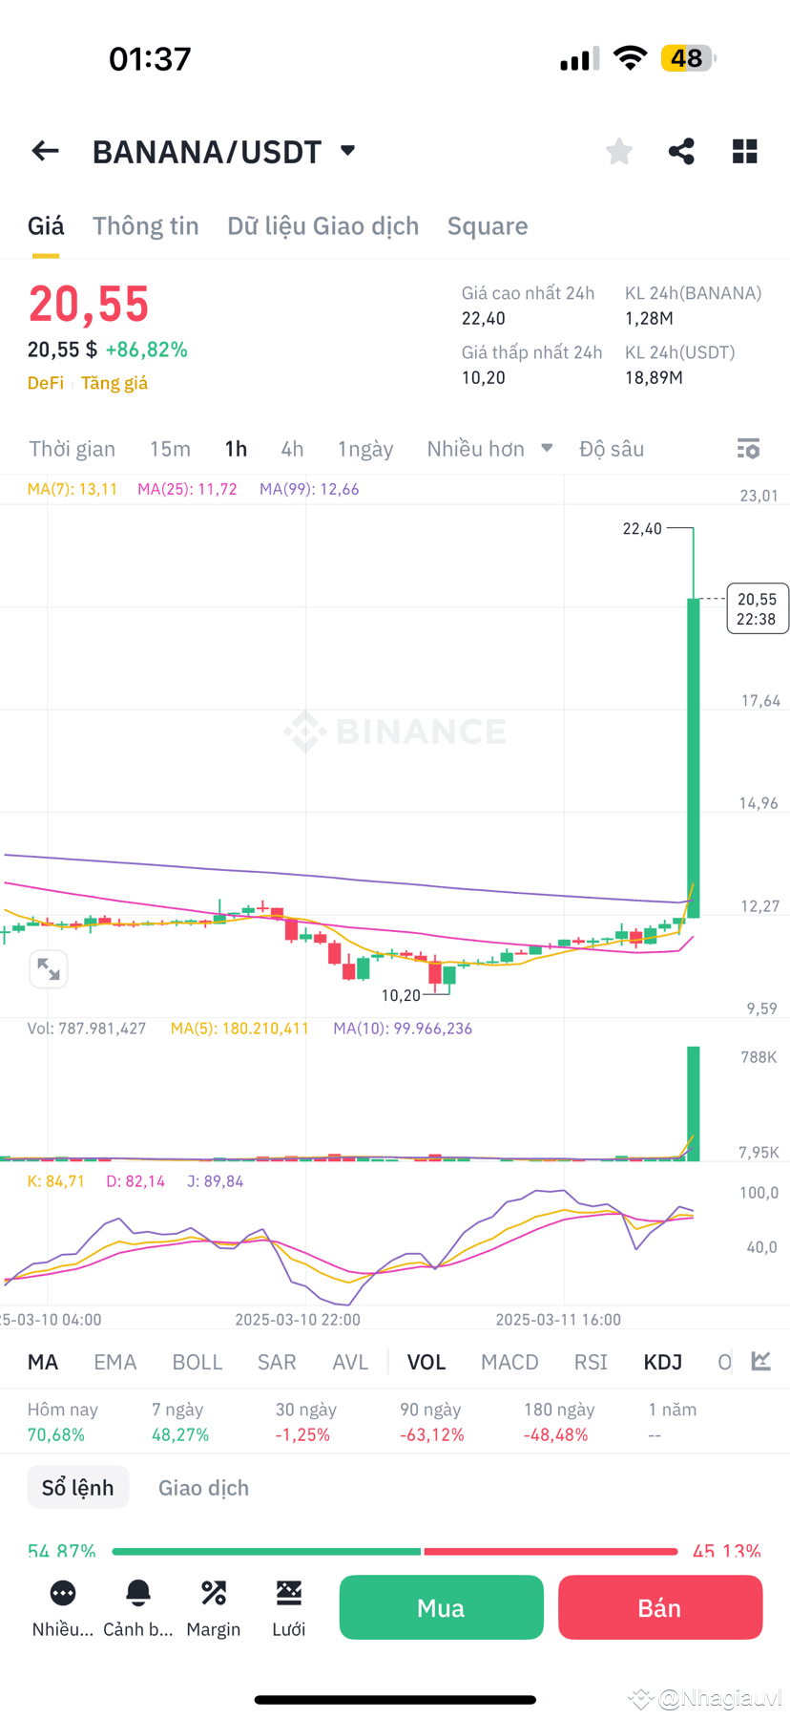Tap the 22,40 high price marker
The height and width of the screenshot is (1719, 790).
(x=642, y=528)
